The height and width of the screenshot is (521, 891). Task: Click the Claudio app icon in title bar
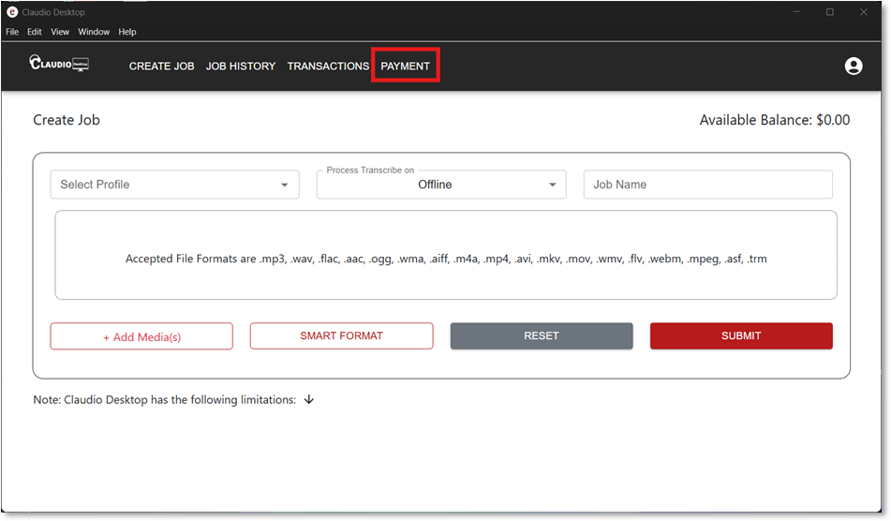12,12
